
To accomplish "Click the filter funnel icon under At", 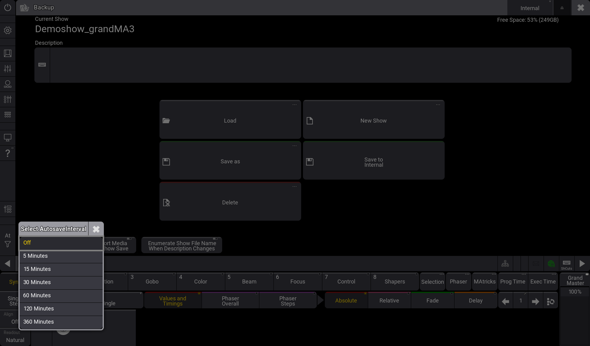I will 8,244.
